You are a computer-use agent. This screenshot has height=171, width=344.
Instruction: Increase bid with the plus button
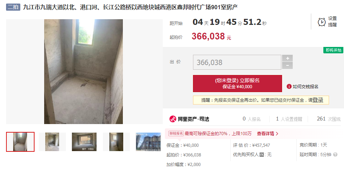pyautogui.click(x=287, y=58)
